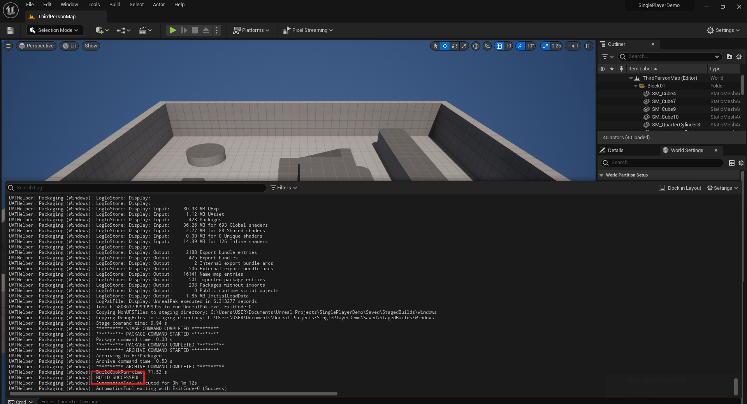
Task: Open the Selection Mode dropdown
Action: [54, 30]
